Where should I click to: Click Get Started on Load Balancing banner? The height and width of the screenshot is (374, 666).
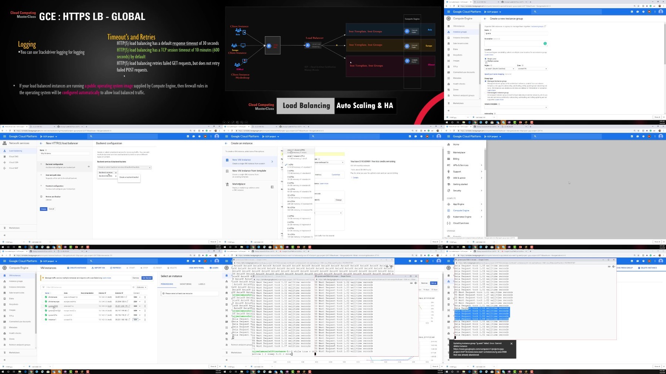coord(147,278)
